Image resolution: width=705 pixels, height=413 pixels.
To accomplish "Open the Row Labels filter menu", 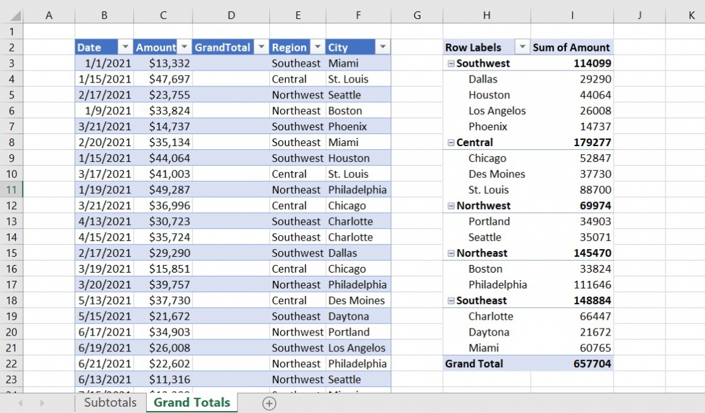I will tap(523, 47).
